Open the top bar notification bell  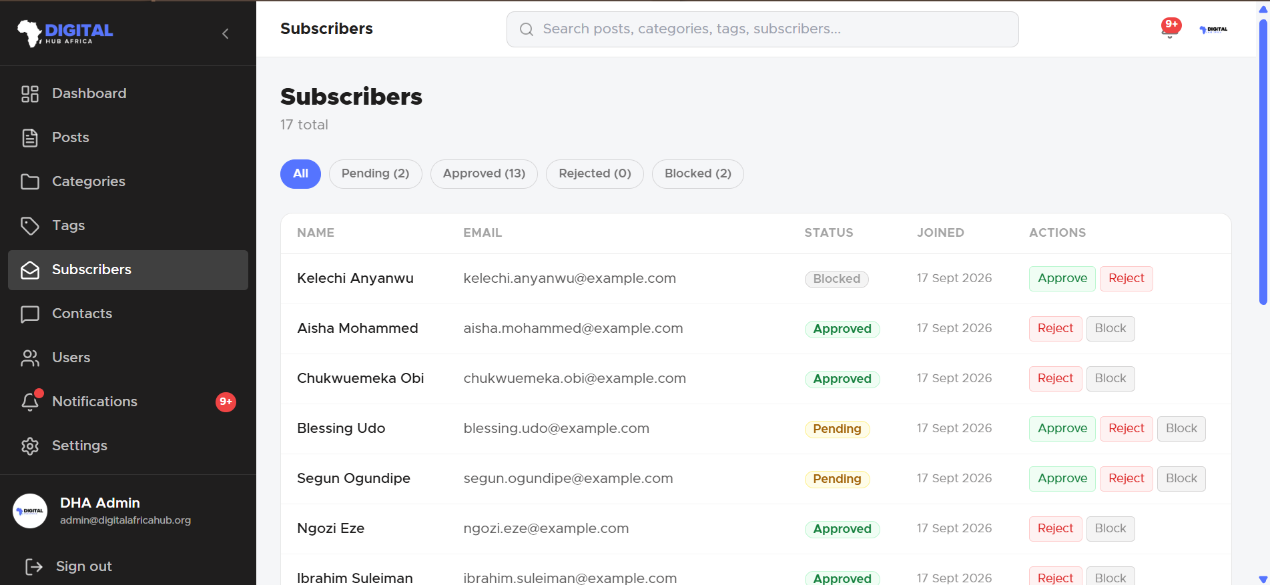pos(1170,29)
